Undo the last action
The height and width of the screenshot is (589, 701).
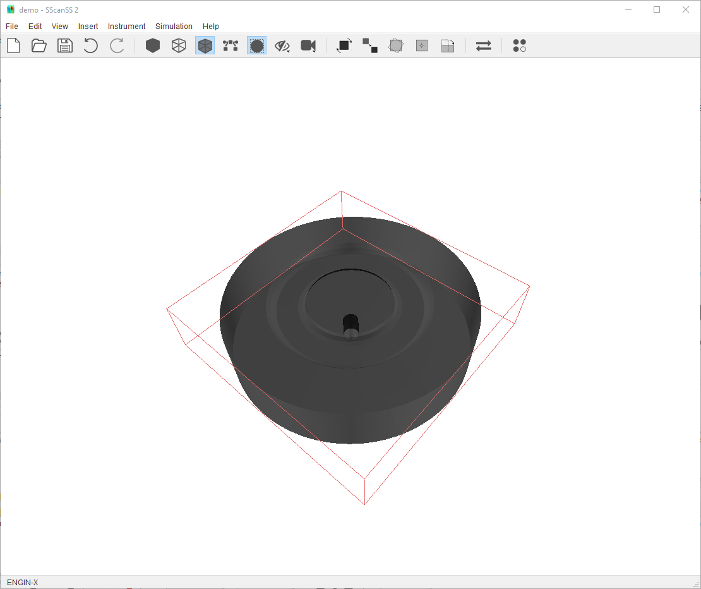[91, 46]
